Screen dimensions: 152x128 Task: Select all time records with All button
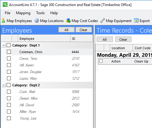(105, 39)
